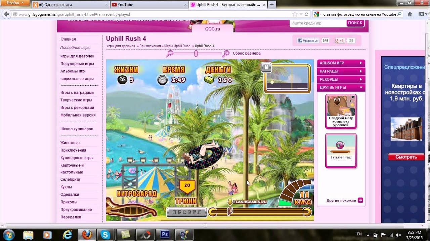Open игры для девочек sidebar link
The height and width of the screenshot is (241, 430).
click(x=77, y=56)
